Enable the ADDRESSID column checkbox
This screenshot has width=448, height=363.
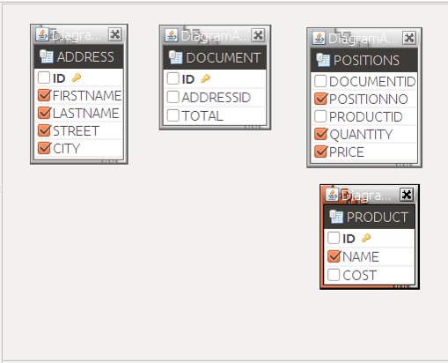[173, 97]
